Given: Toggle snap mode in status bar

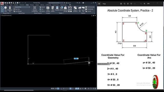Looking at the screenshot, I should click(x=58, y=88).
